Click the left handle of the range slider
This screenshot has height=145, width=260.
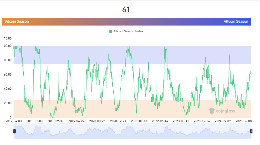(x=14, y=131)
